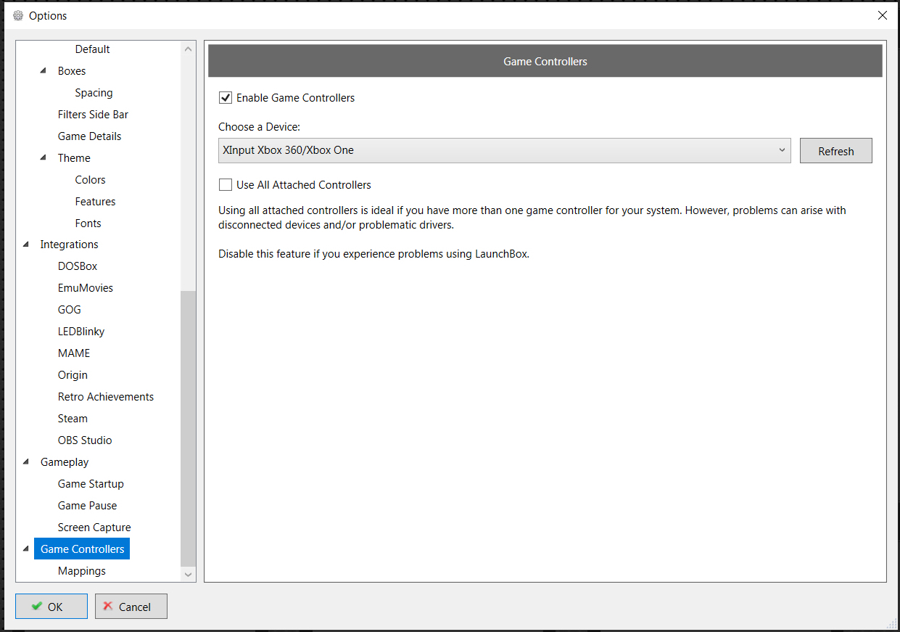Open the Fonts settings page

tap(88, 223)
